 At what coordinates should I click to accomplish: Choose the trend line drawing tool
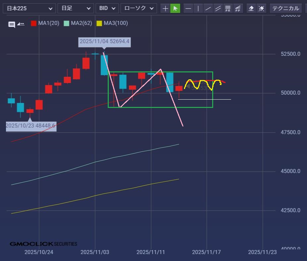click(208, 8)
